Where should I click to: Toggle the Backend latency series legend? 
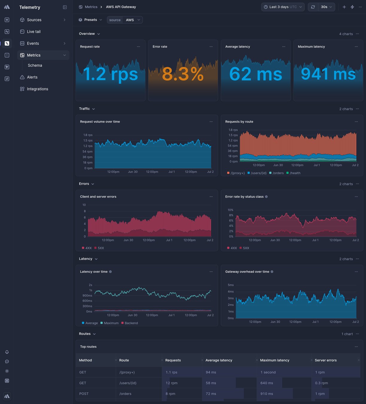click(129, 323)
